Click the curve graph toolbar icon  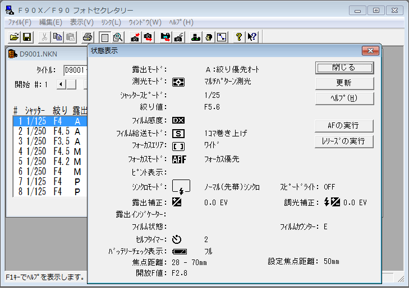(222, 37)
